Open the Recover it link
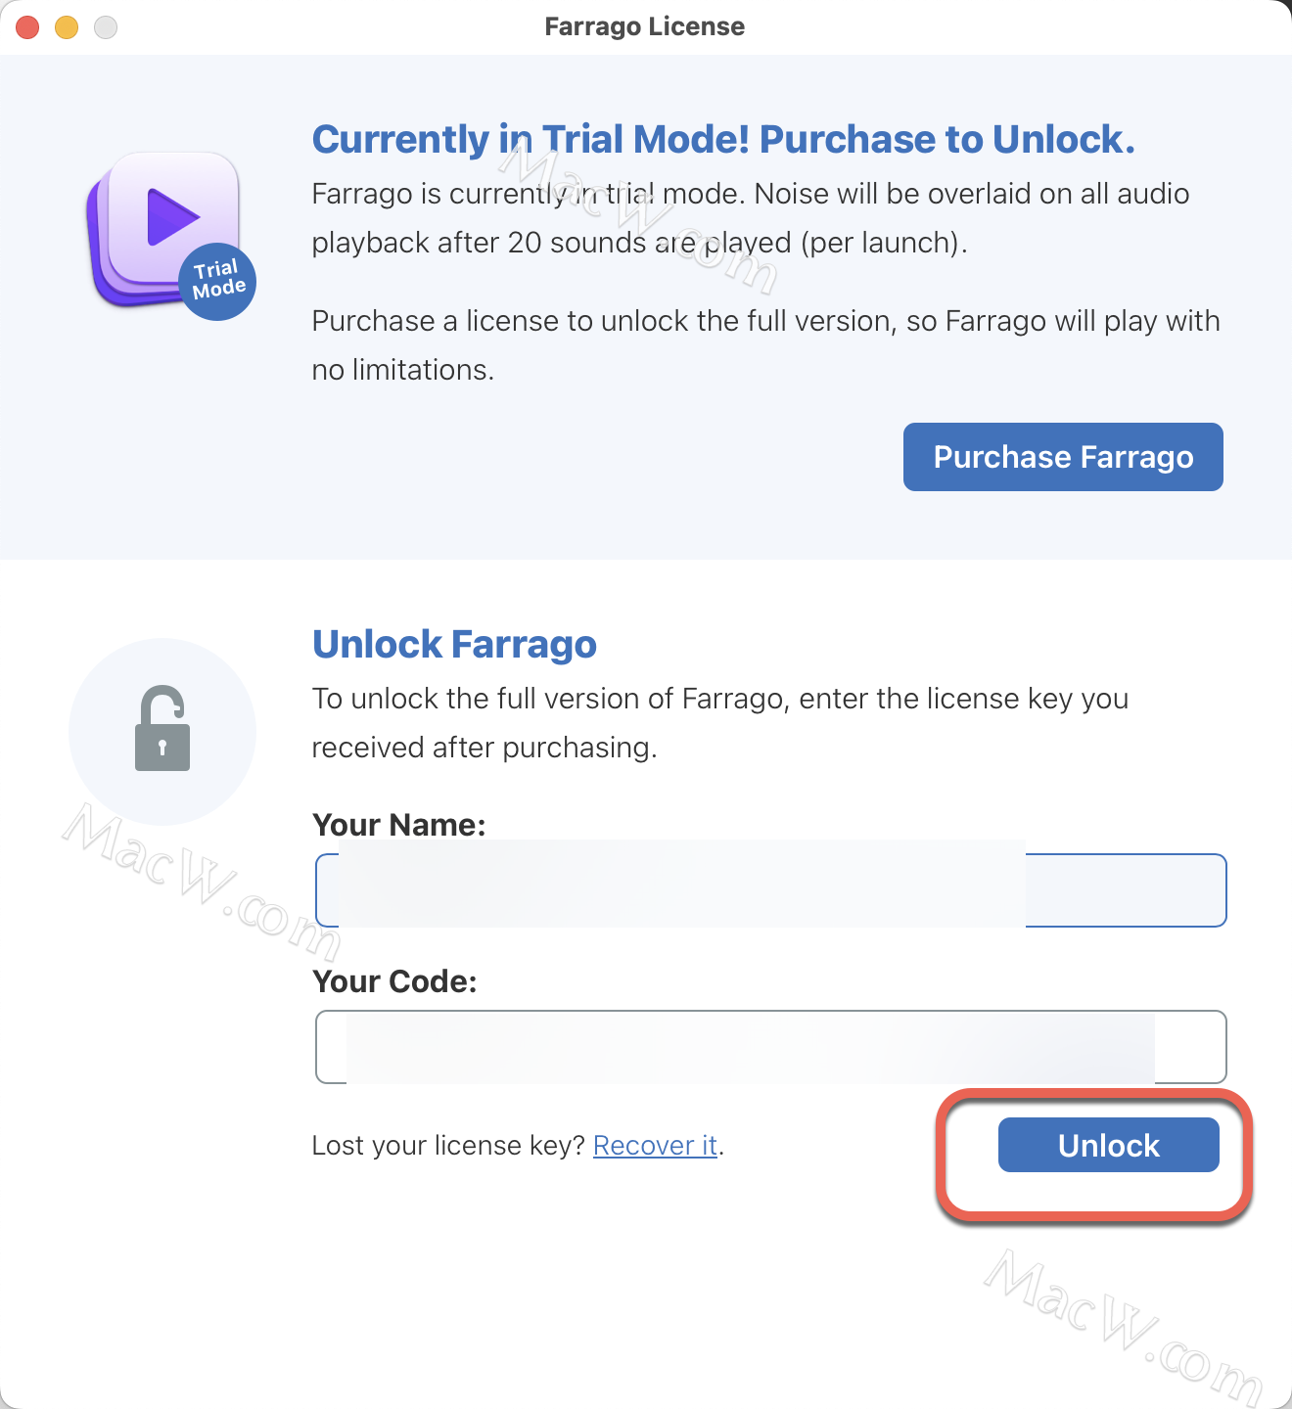 655,1146
